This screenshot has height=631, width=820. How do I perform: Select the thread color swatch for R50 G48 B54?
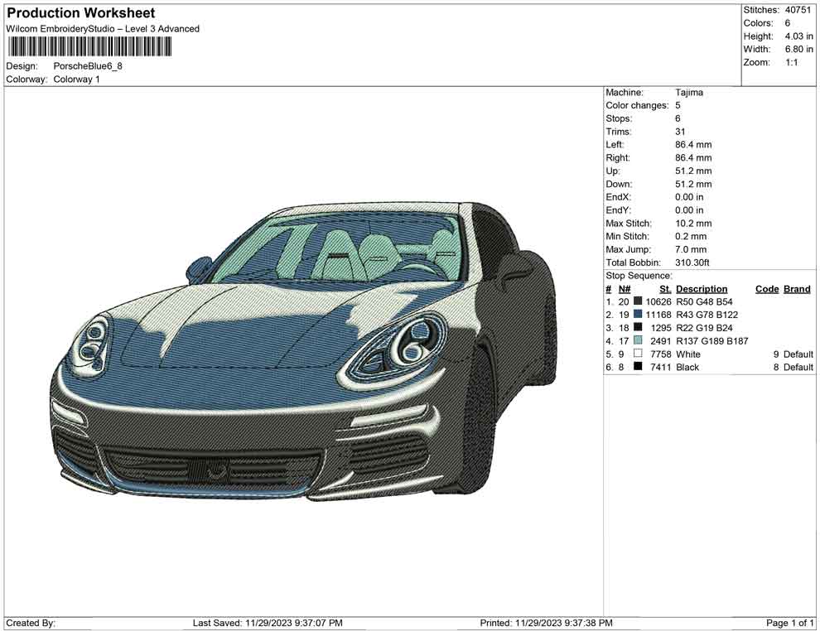coord(636,301)
